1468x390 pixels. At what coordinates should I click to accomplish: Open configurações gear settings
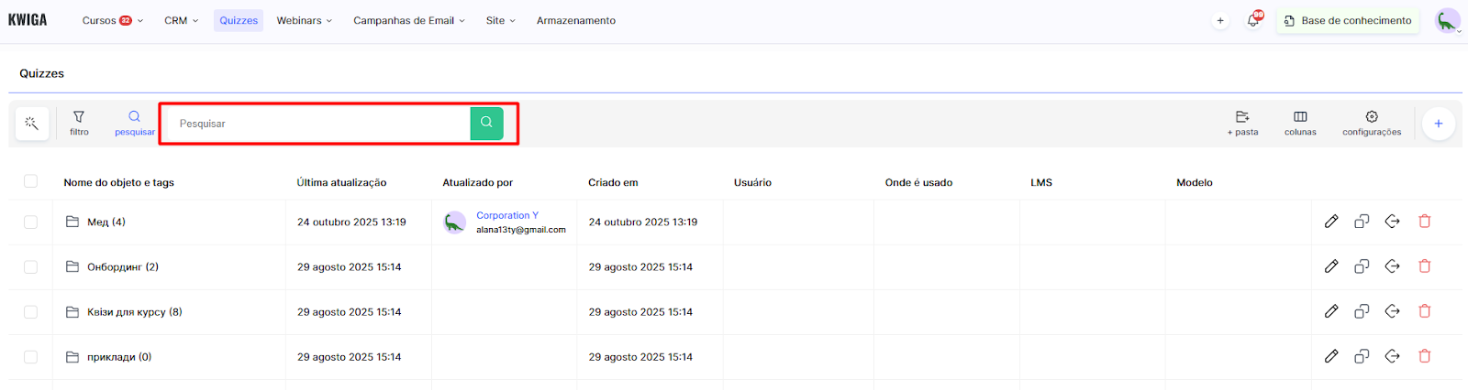tap(1372, 123)
